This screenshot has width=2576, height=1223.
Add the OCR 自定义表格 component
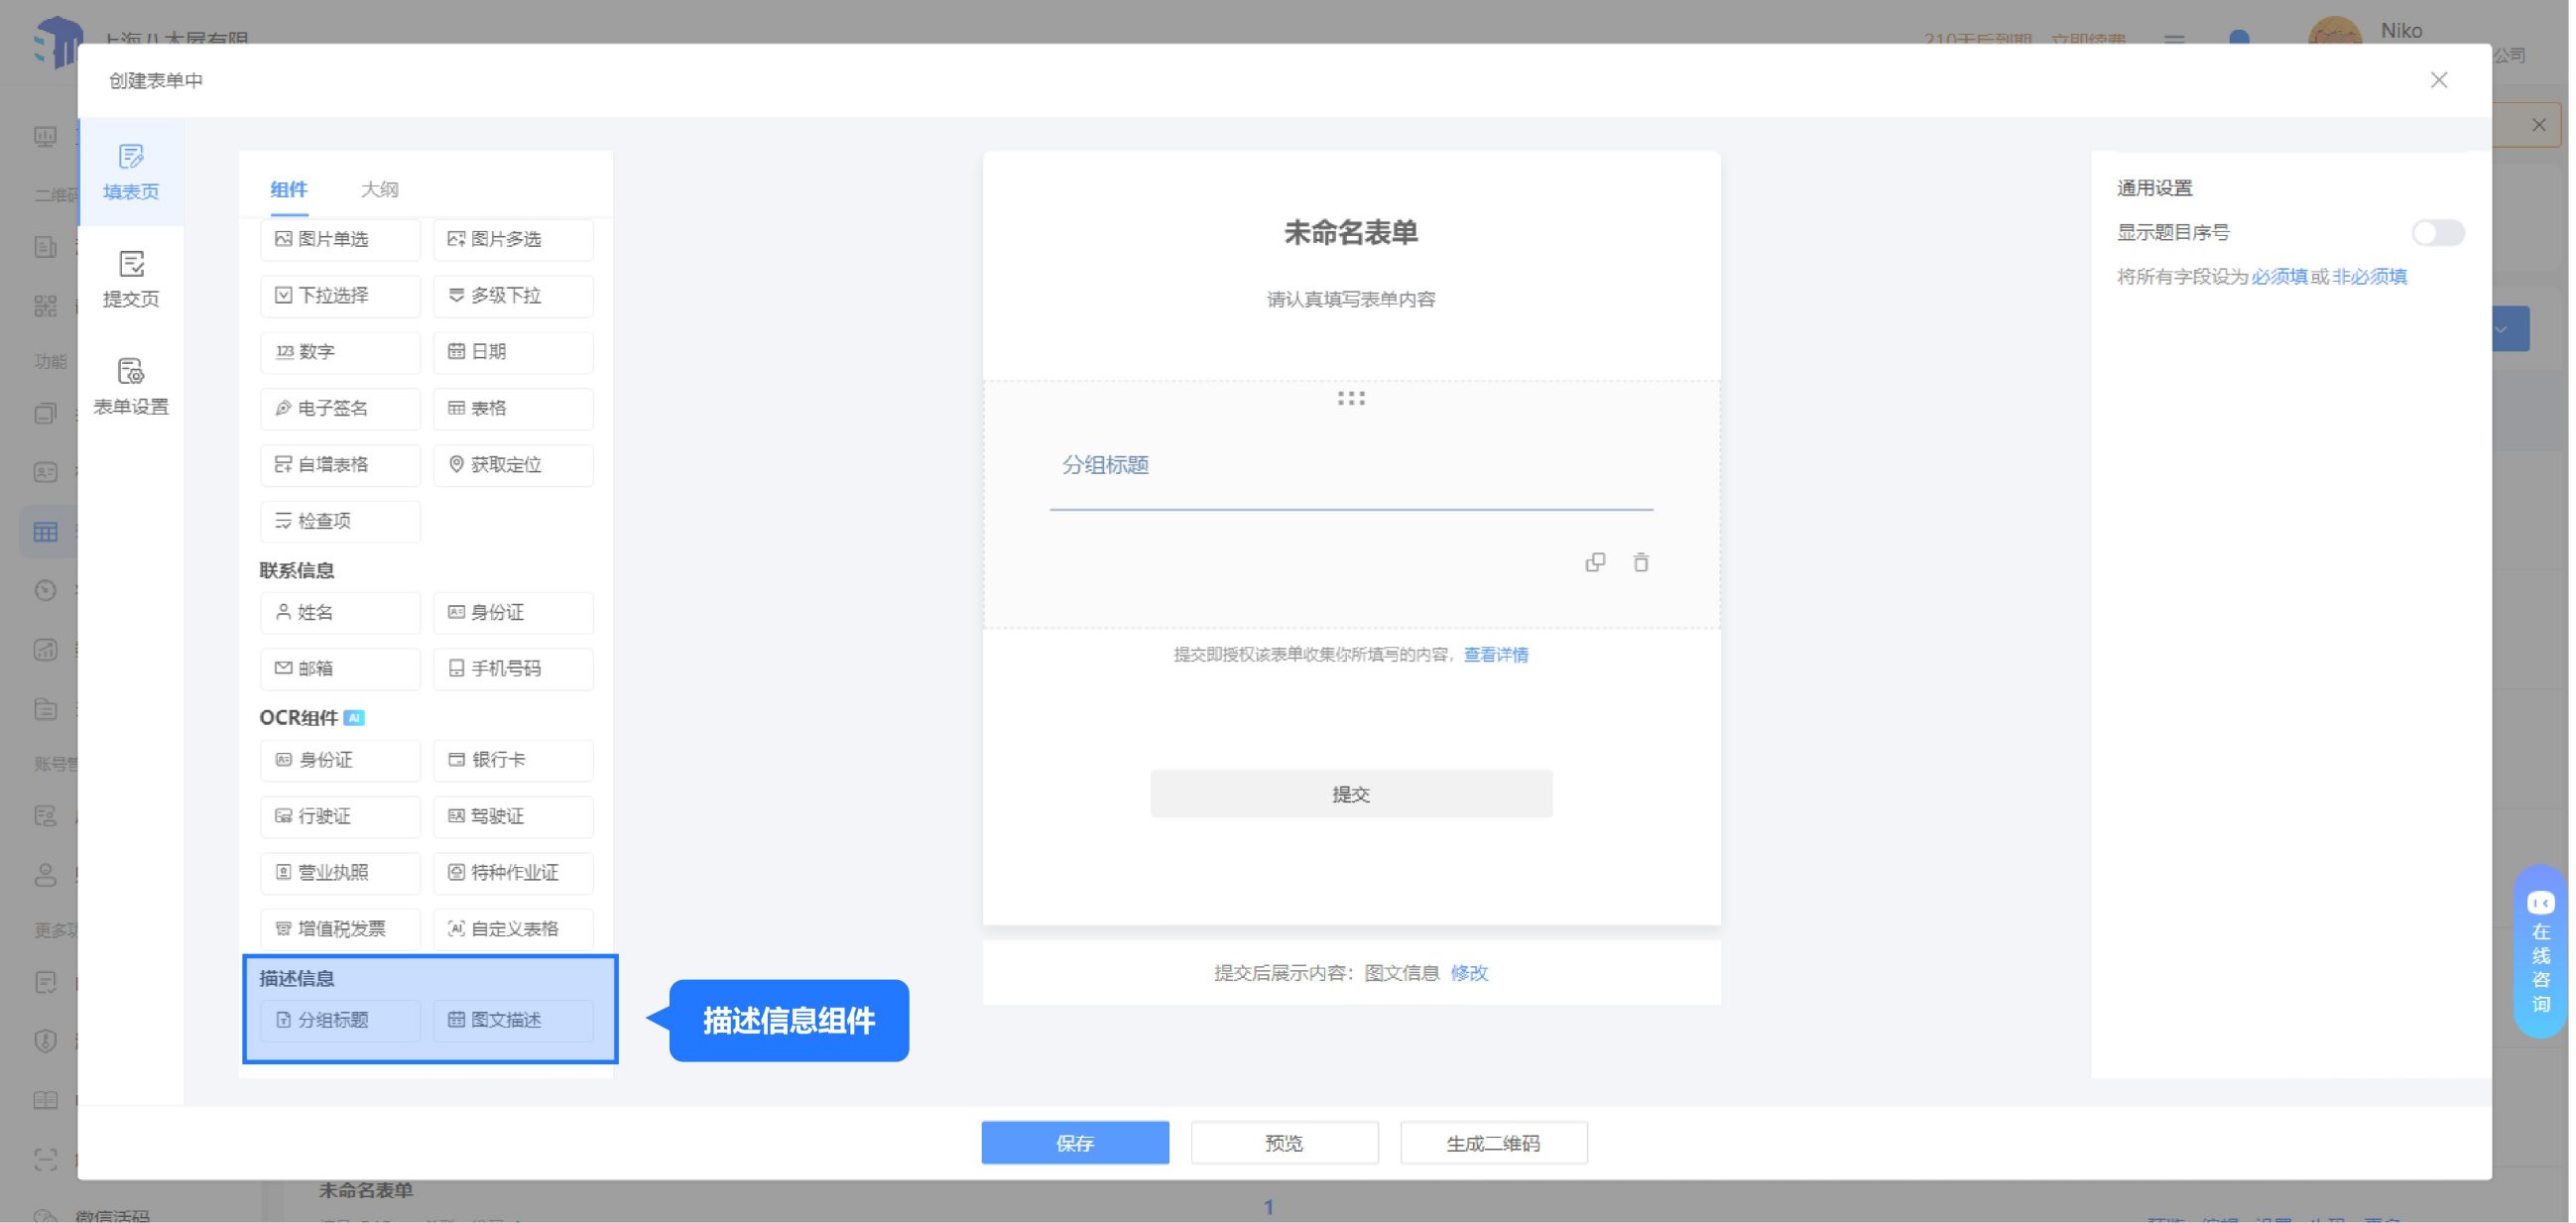[514, 928]
